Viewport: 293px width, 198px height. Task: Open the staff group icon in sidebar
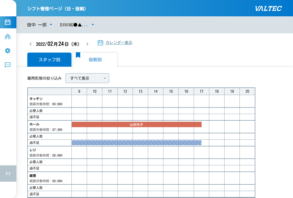(8, 36)
